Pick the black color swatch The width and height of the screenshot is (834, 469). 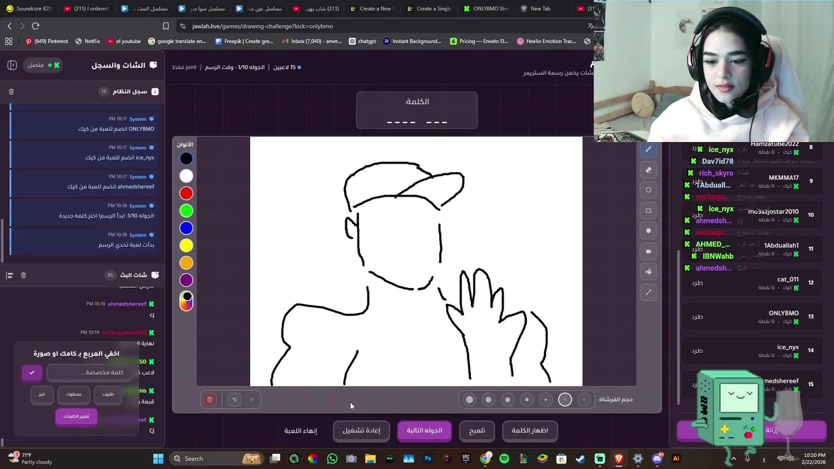186,158
